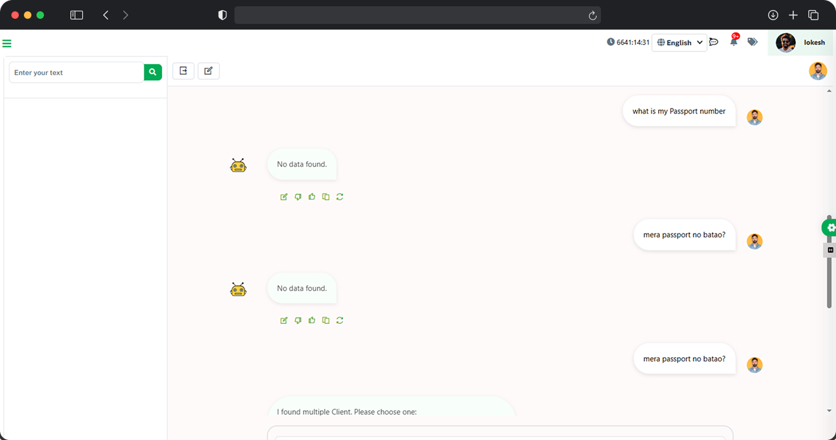The width and height of the screenshot is (836, 440).
Task: Check notifications via the bell icon
Action: click(733, 41)
